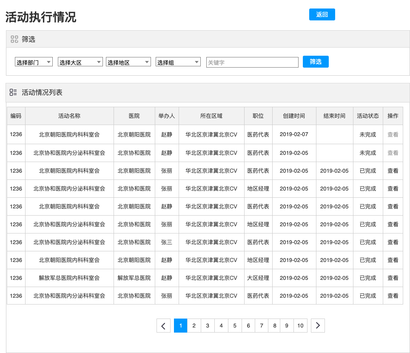Screen dimensions: 410x353
Task: Focus the 关键字 keyword input field
Action: pos(252,62)
